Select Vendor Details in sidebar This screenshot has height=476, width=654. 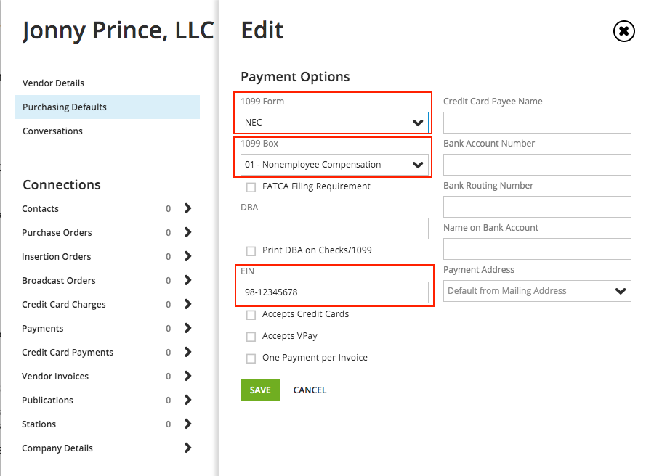tap(53, 83)
